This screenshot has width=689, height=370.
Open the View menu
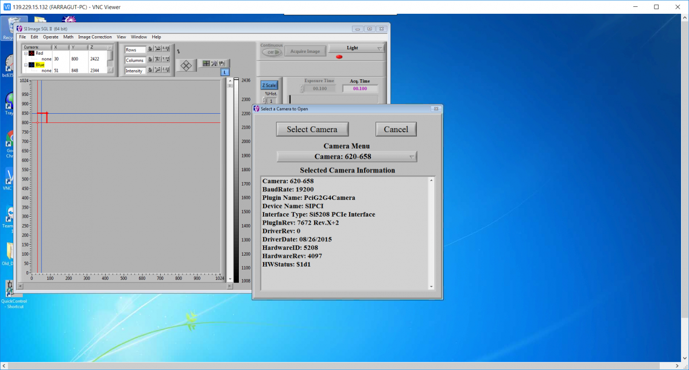point(121,37)
